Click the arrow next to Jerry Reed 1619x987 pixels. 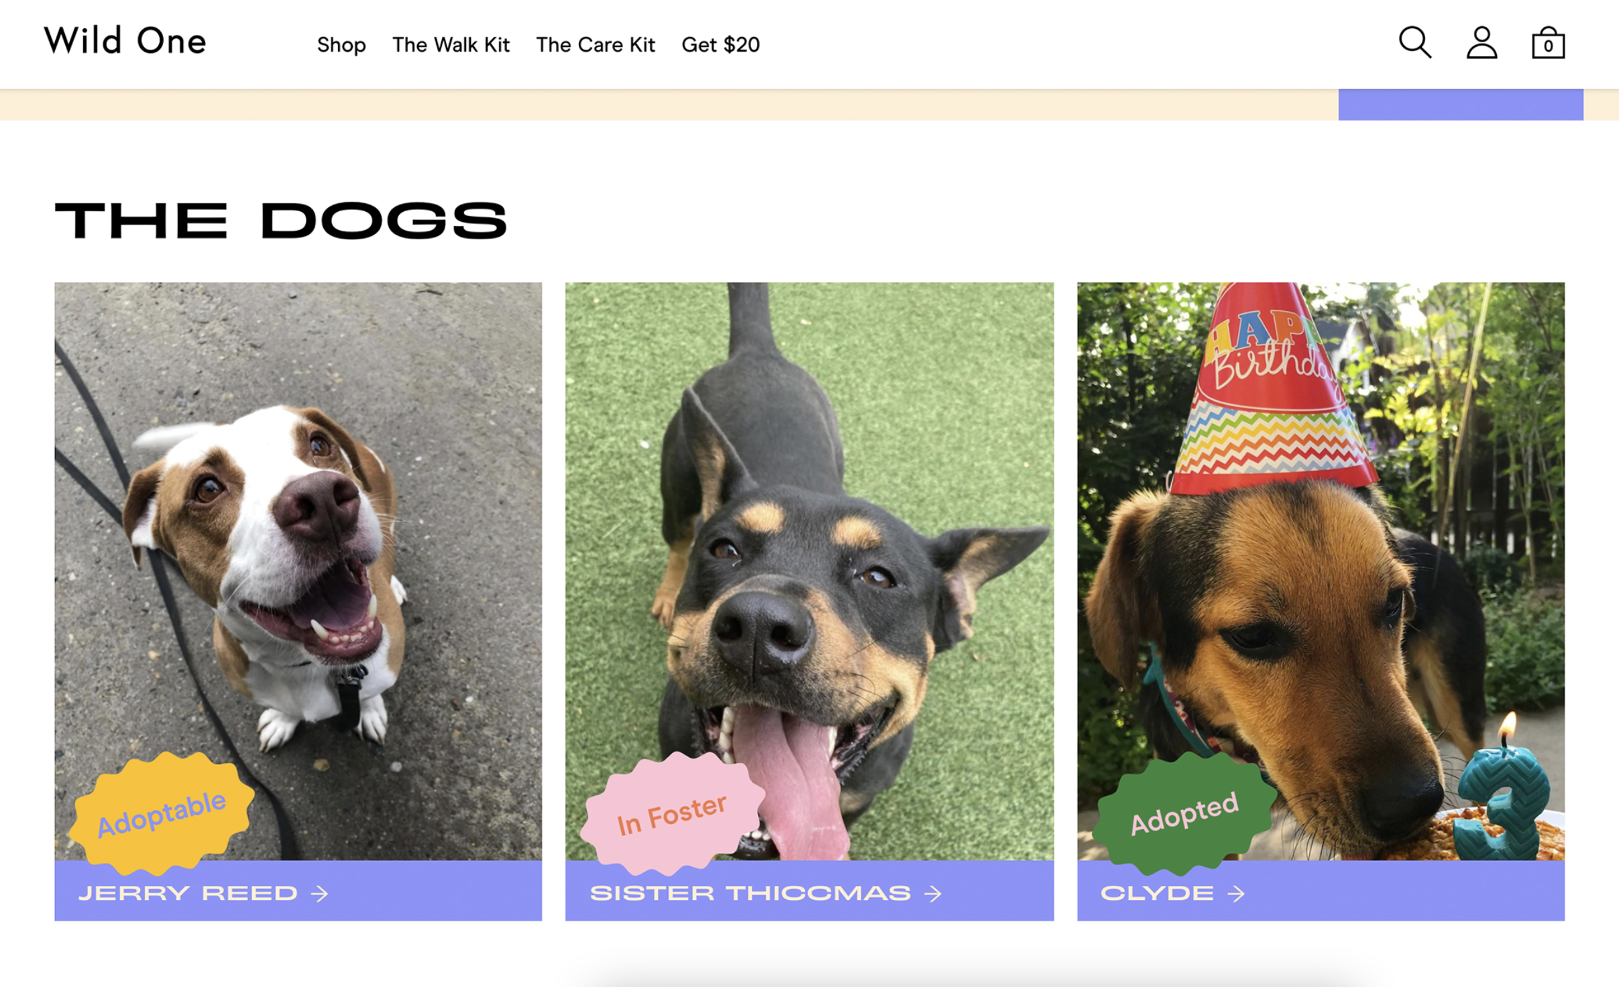pyautogui.click(x=320, y=893)
